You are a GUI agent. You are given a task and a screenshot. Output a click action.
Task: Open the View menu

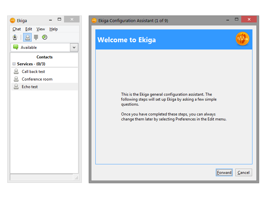41,29
